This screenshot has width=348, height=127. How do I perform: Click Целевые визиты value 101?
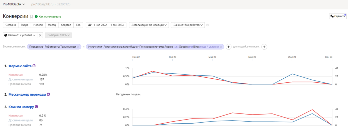[x=42, y=84]
